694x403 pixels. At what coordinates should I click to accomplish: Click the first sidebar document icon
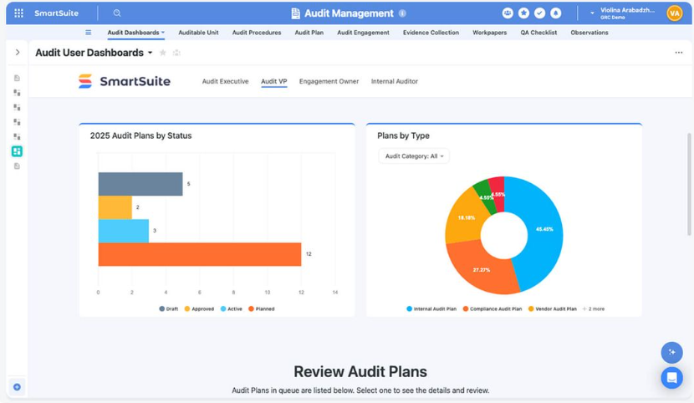[x=17, y=78]
